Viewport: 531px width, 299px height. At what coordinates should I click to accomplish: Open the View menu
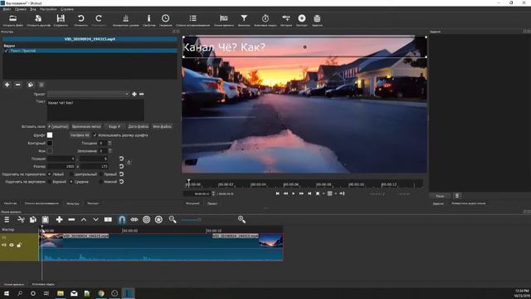(x=33, y=9)
